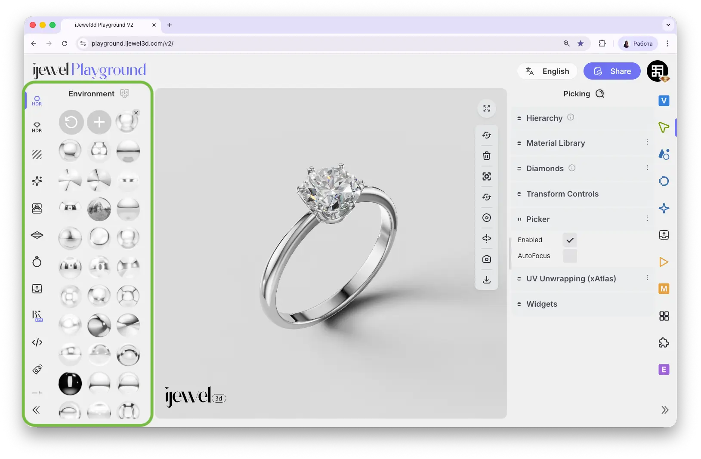Open the Material Library three-dot menu
The width and height of the screenshot is (701, 459).
647,142
